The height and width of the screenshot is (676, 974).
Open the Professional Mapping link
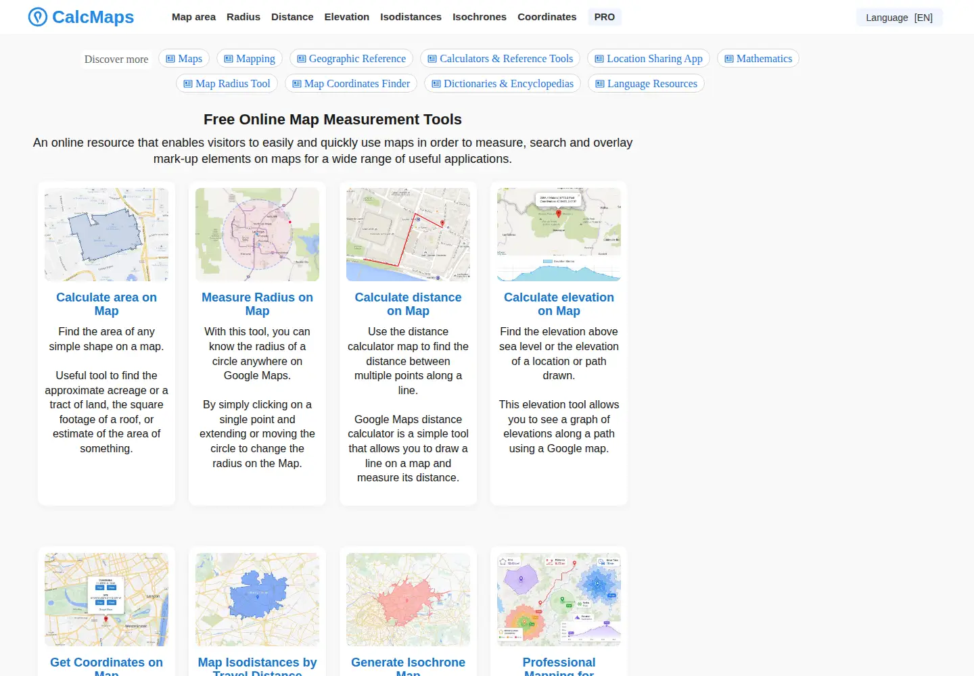[x=559, y=666]
